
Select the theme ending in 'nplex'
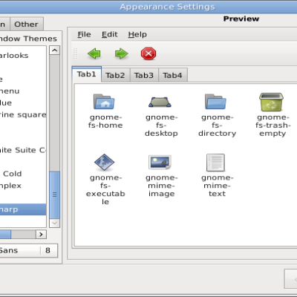23,186
